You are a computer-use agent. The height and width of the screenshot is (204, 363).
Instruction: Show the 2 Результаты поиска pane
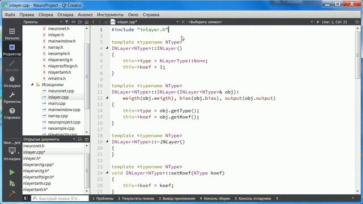[x=136, y=198]
